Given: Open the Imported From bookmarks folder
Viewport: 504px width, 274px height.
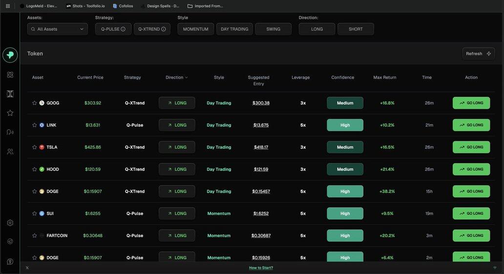Looking at the screenshot, I should (205, 6).
